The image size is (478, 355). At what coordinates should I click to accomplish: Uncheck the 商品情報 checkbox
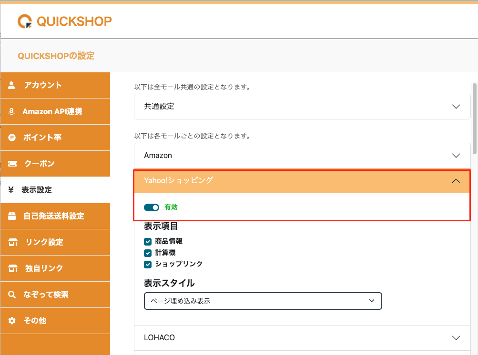point(148,242)
